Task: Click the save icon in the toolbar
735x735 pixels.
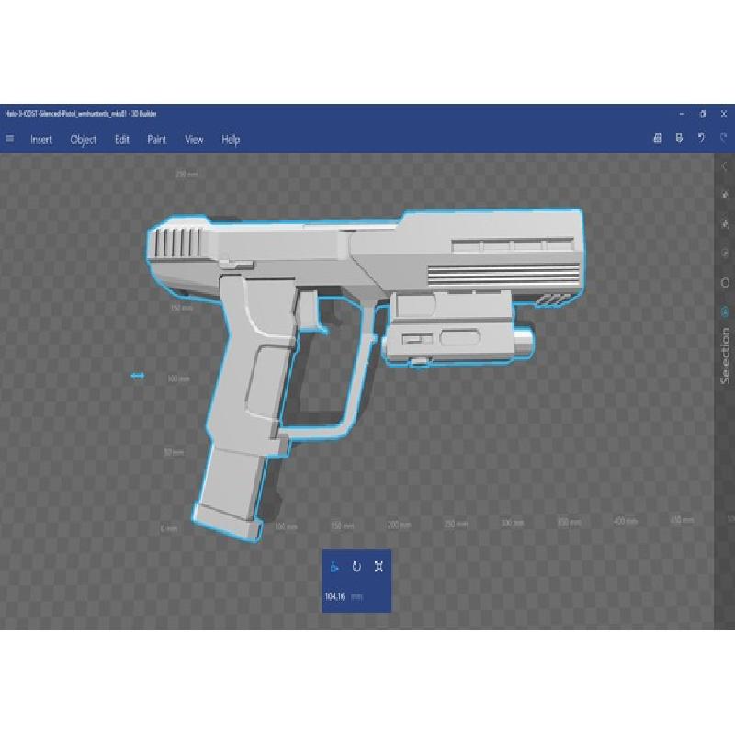Action: tap(679, 139)
